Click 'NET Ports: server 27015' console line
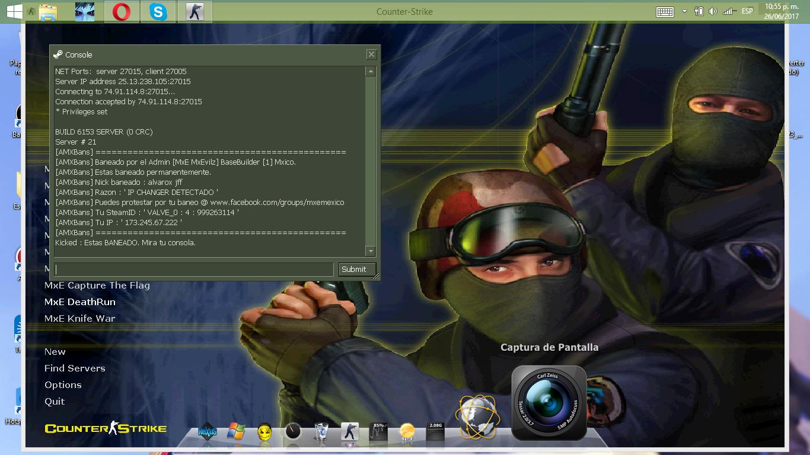The image size is (810, 455). click(121, 72)
